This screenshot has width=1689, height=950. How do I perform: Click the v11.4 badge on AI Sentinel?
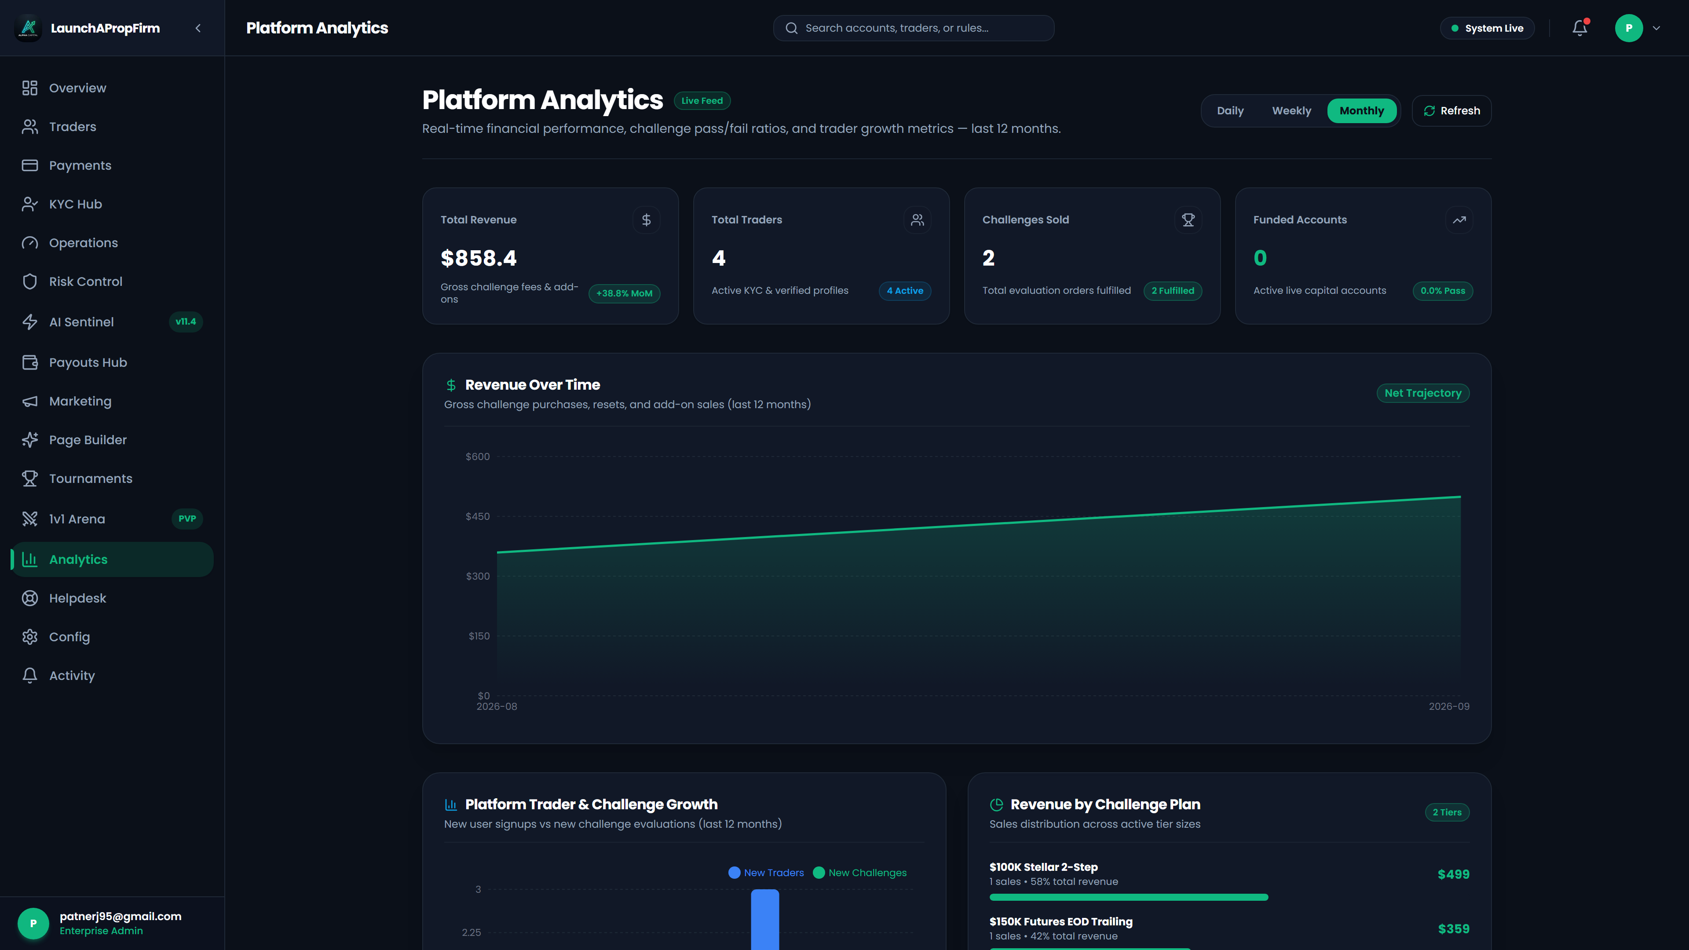tap(186, 322)
